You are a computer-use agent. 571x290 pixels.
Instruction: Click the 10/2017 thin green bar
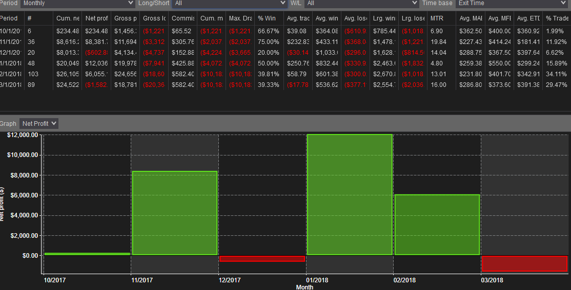pyautogui.click(x=87, y=254)
